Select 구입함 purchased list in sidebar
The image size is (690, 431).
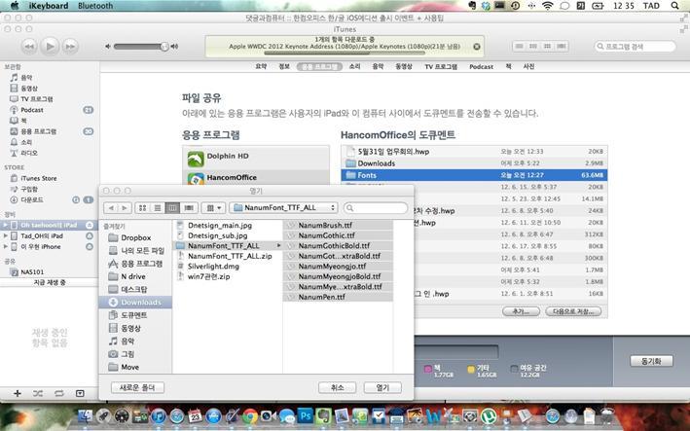(x=29, y=189)
